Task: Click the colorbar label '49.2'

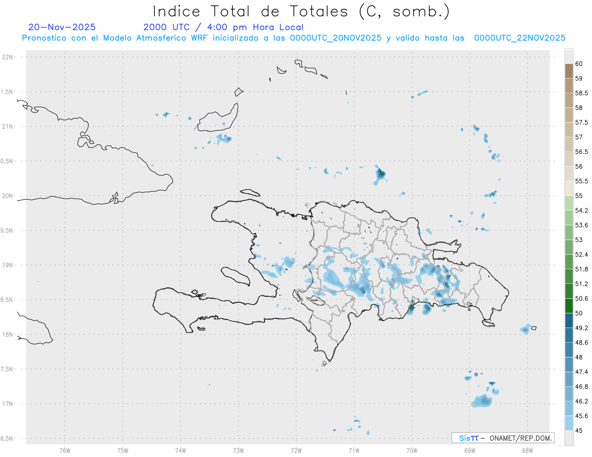Action: pyautogui.click(x=581, y=328)
